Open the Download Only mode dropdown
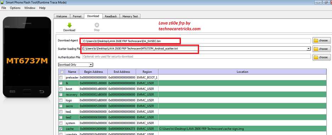 [x=76, y=65]
